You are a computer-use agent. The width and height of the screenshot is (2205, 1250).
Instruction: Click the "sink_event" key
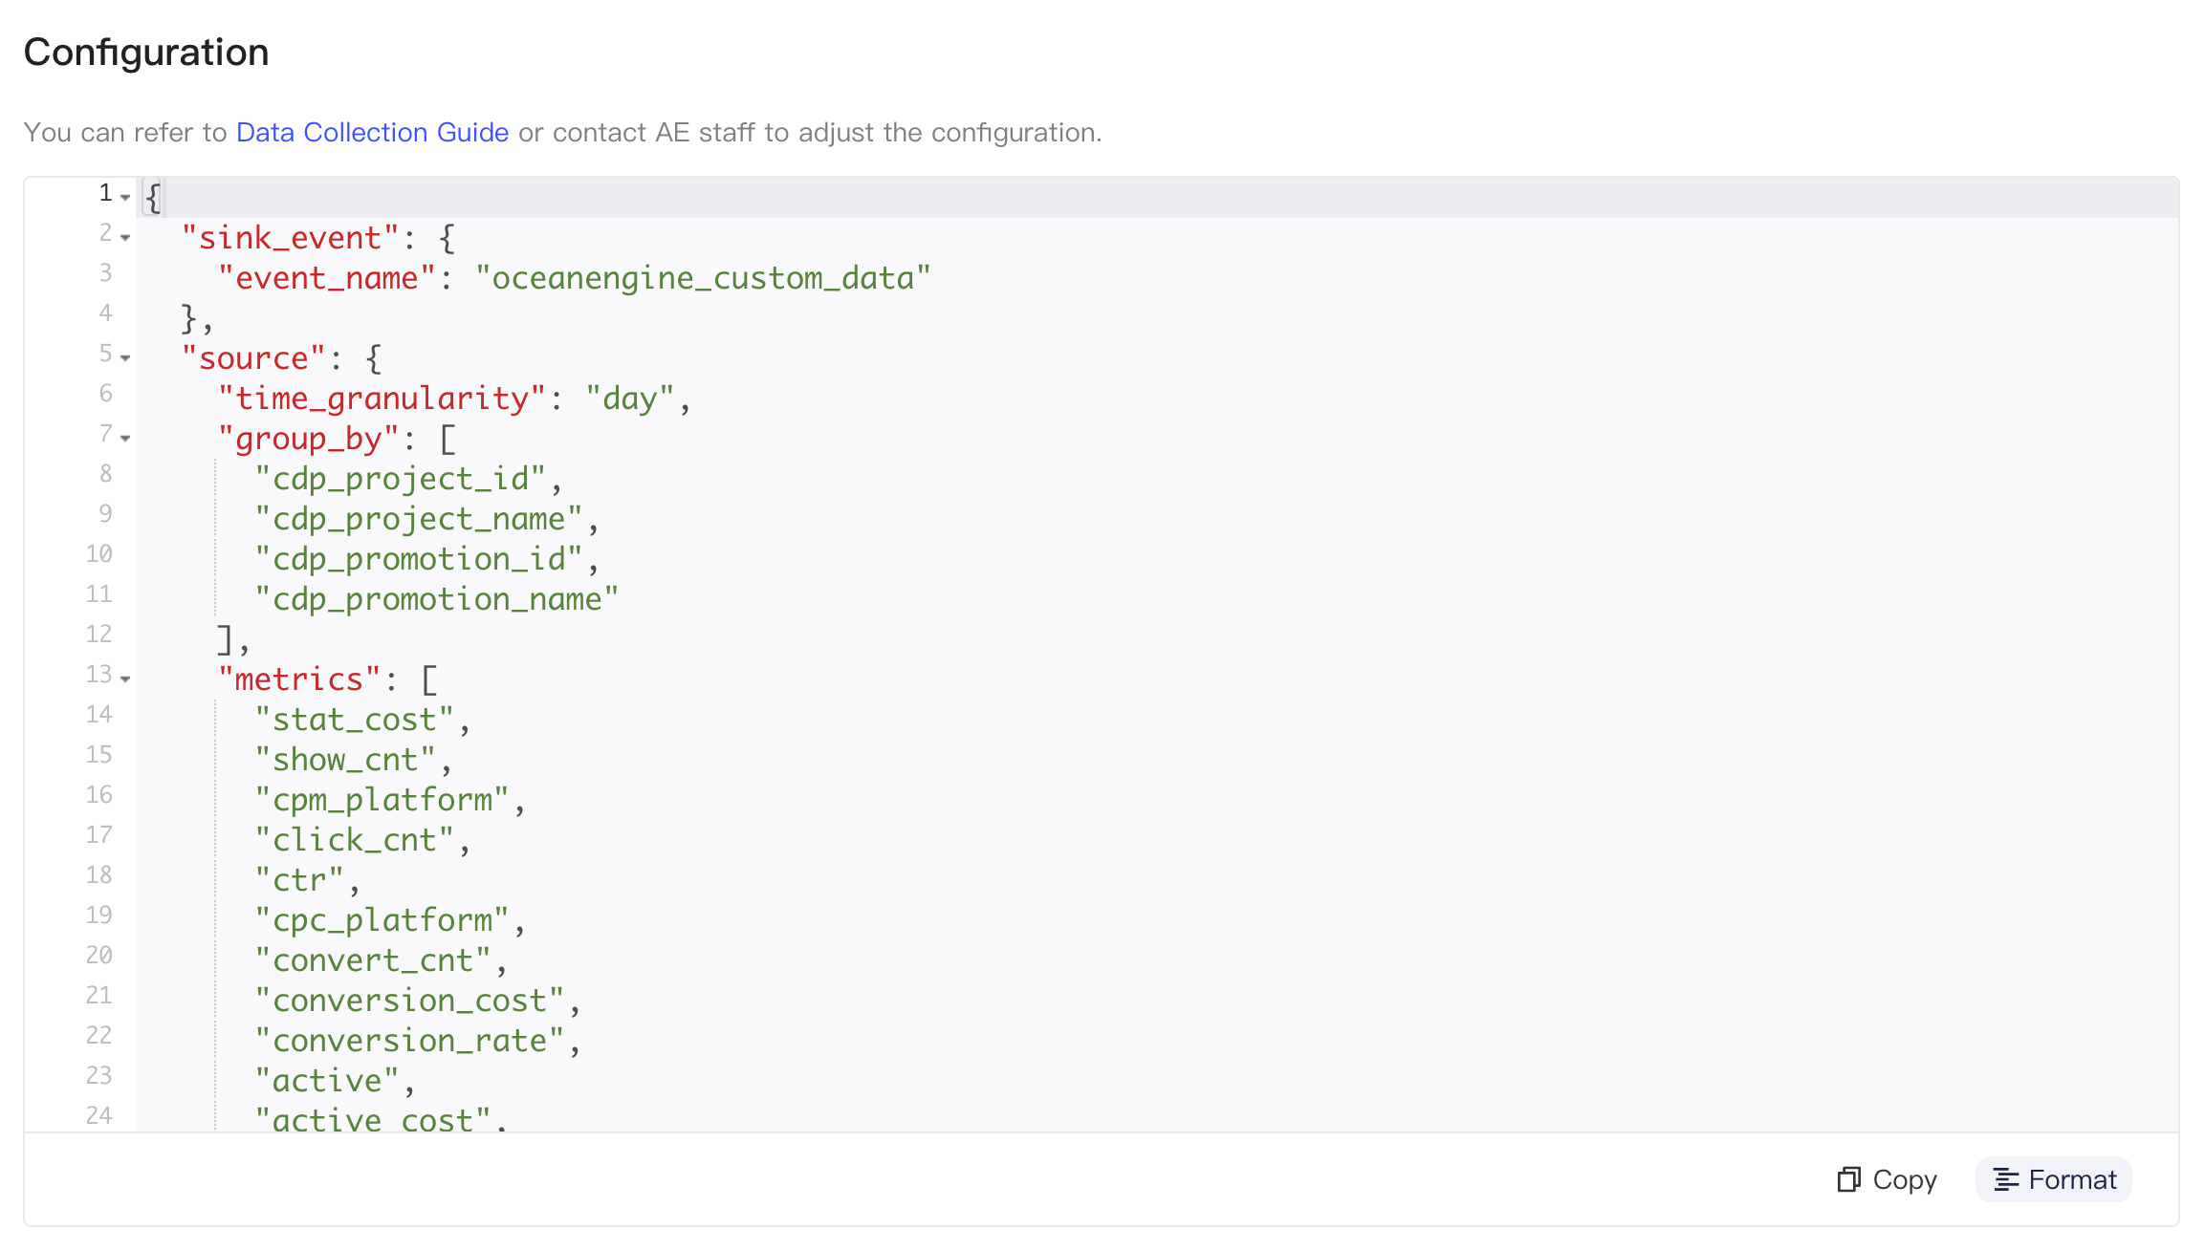point(290,238)
